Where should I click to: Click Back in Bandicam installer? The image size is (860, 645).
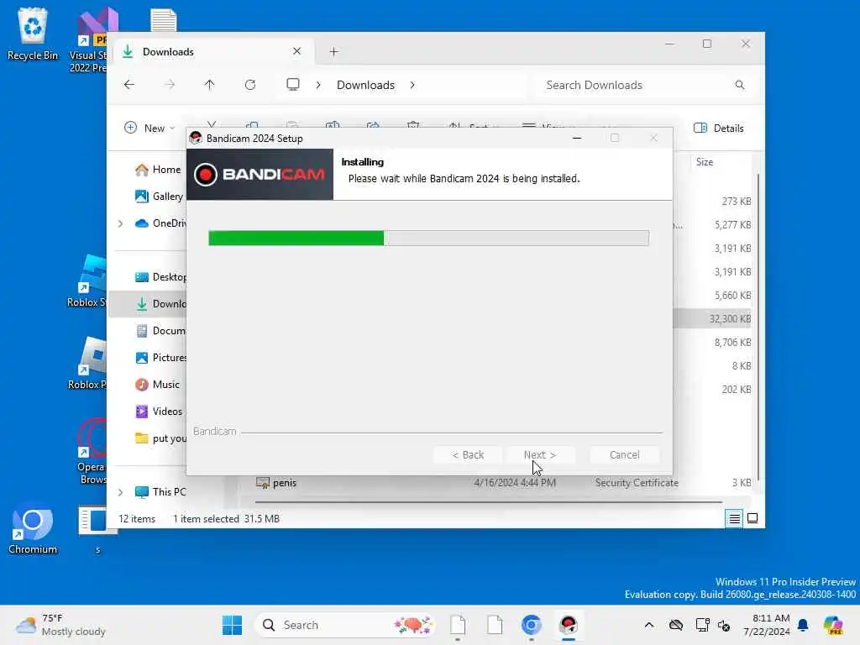coord(467,454)
